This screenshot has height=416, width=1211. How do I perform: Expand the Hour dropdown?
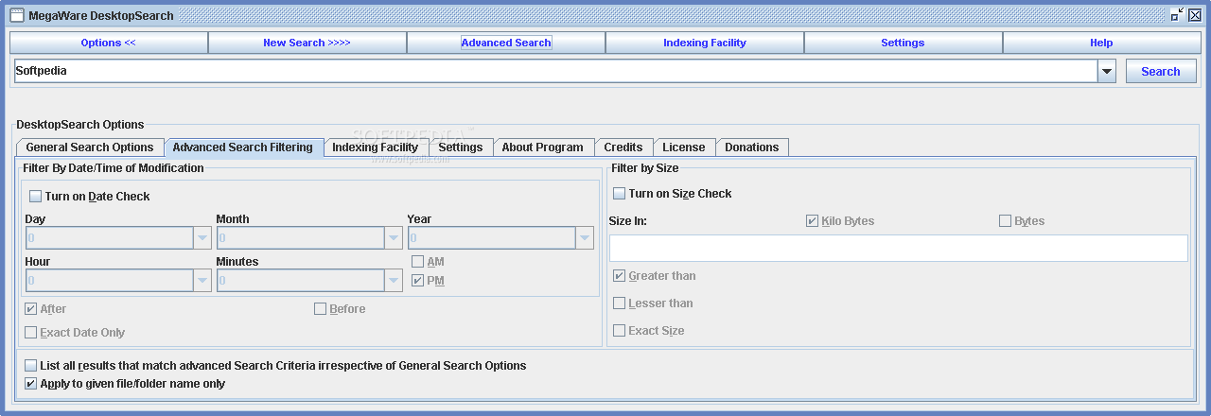pos(202,281)
